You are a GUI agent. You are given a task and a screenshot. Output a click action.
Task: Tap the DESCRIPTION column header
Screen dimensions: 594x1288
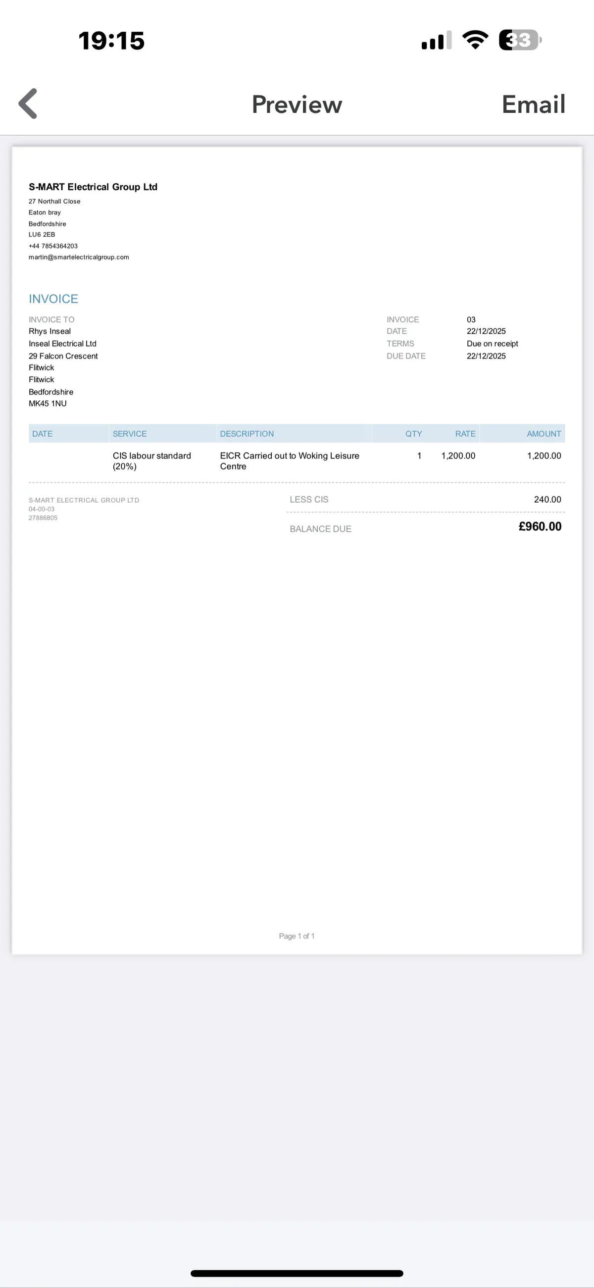(x=247, y=433)
